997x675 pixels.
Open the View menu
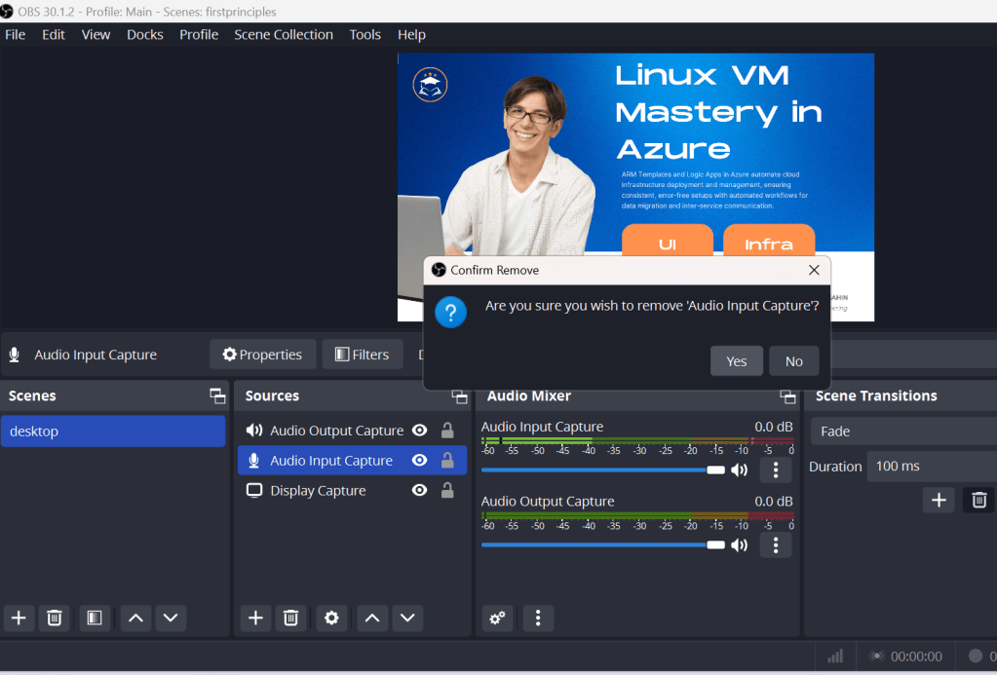[96, 34]
